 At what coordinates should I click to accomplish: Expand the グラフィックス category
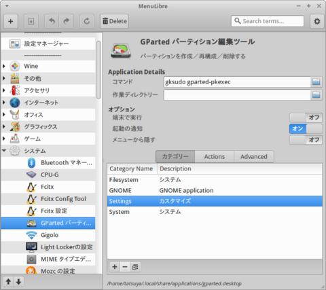(4, 126)
